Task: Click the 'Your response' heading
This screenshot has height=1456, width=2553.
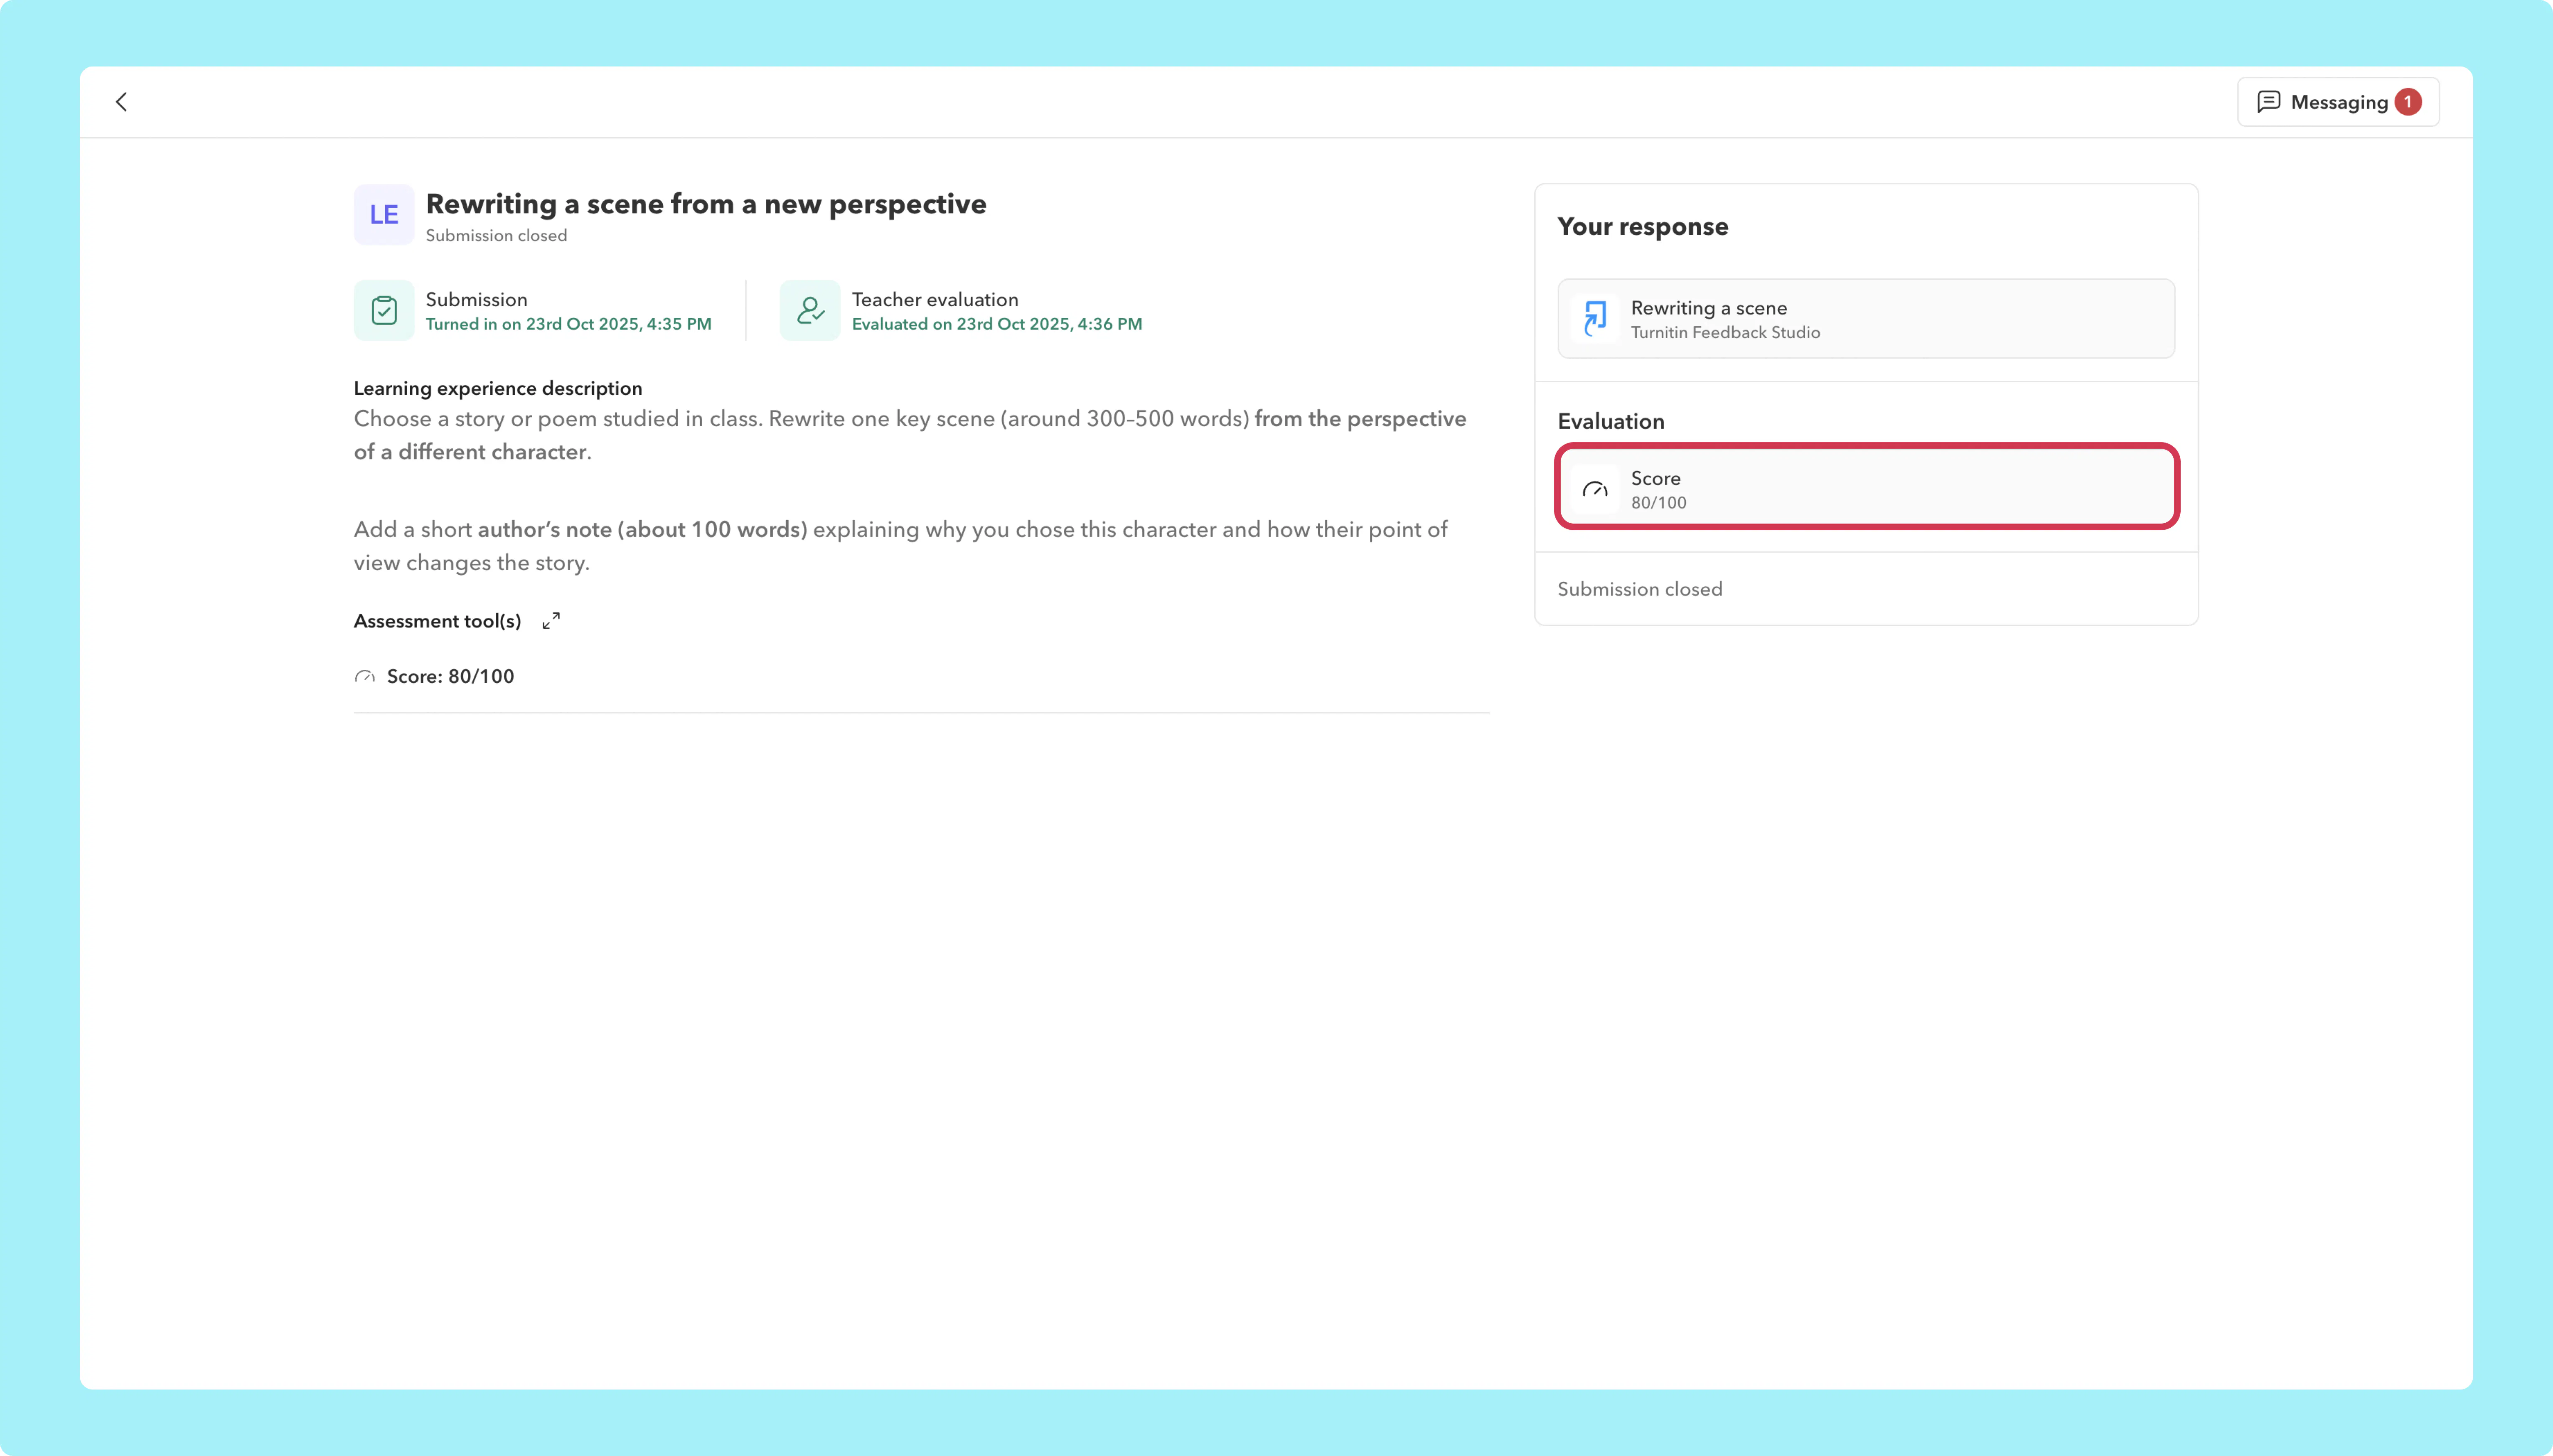Action: pos(1643,226)
